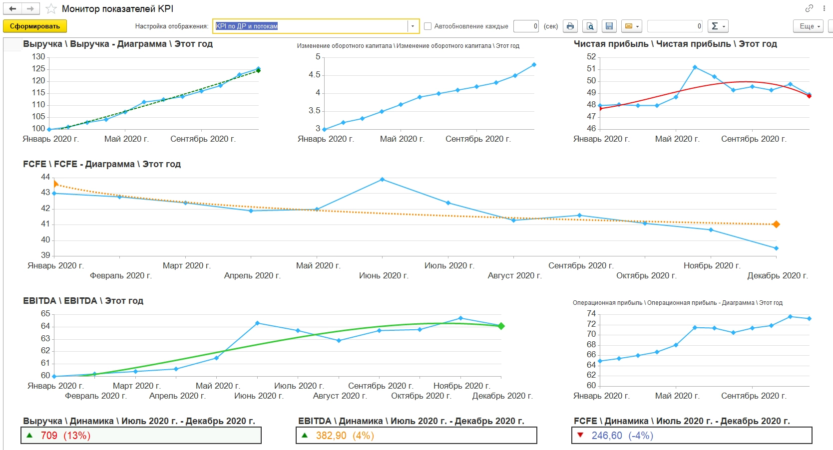
Task: Expand the Настройка отображения dropdown
Action: tap(413, 26)
